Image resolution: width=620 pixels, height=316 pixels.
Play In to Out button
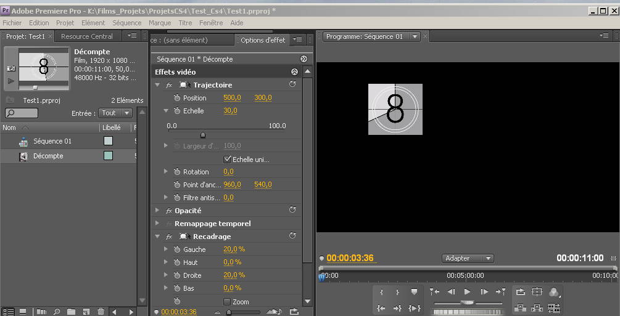[414, 308]
